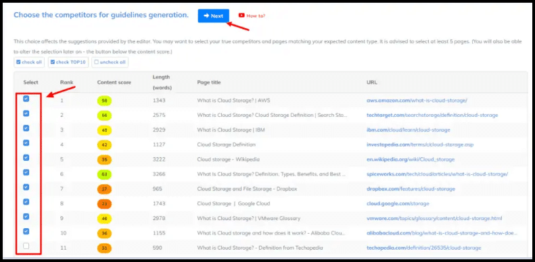Click content score badge 42 for Investopedia
The width and height of the screenshot is (535, 262).
point(104,145)
